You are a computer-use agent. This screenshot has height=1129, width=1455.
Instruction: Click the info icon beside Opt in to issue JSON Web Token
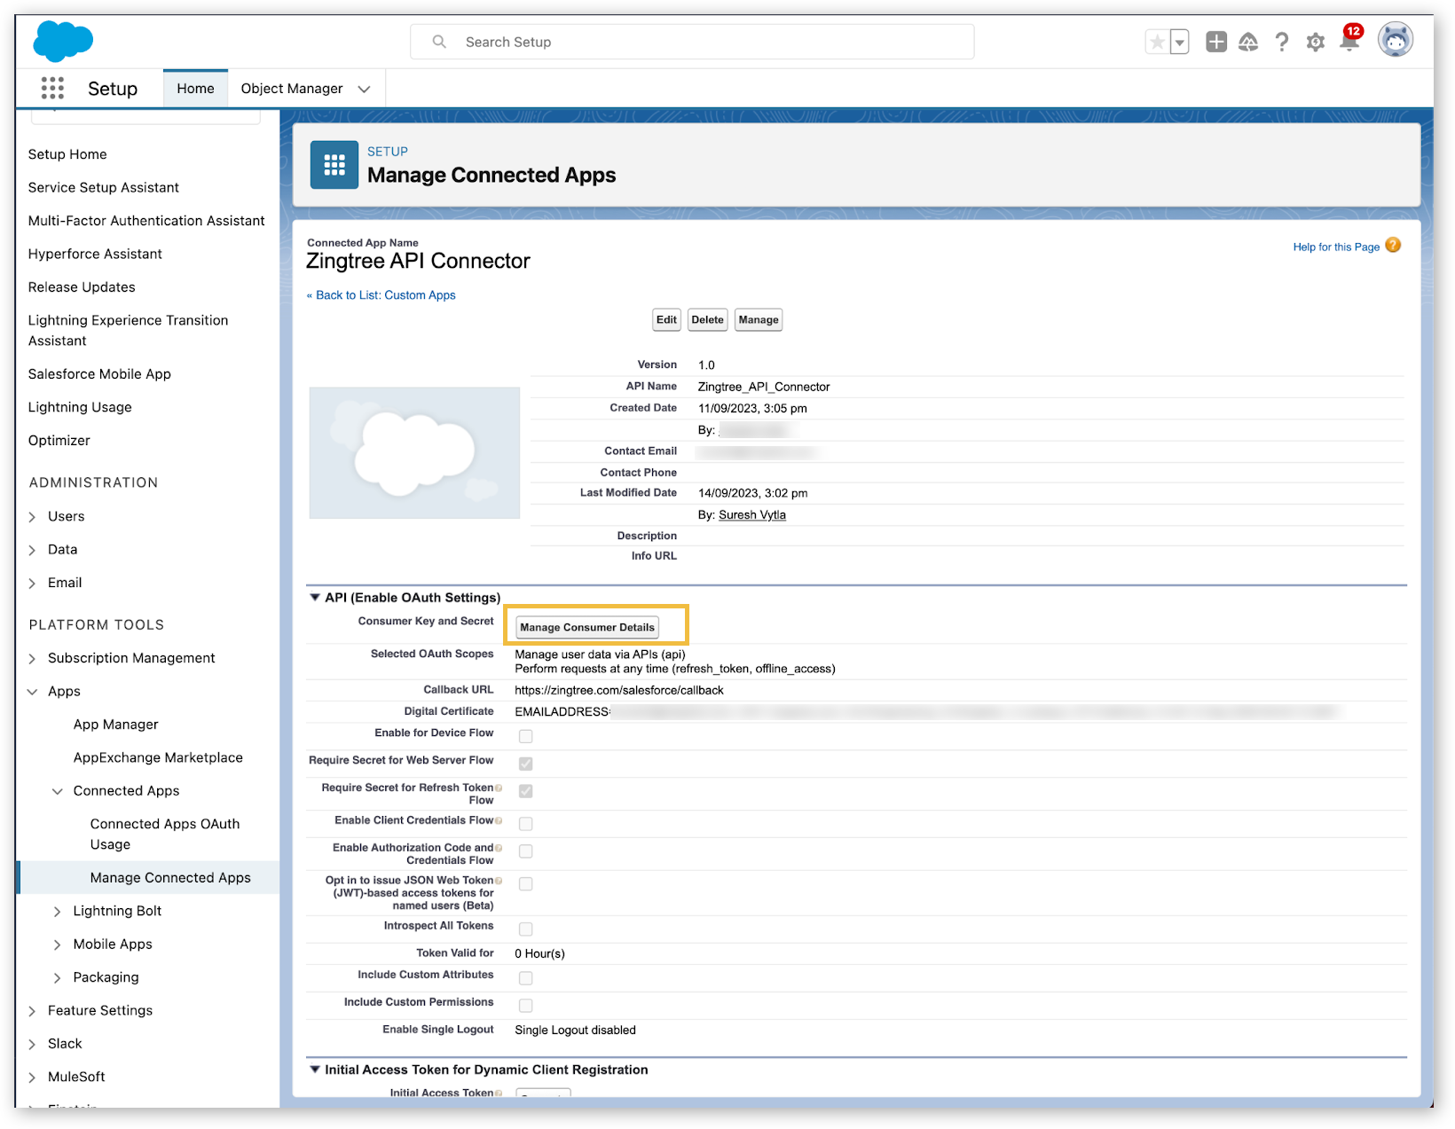(x=499, y=881)
